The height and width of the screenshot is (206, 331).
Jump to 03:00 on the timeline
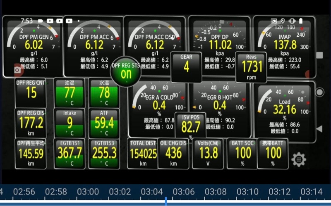coord(88,192)
